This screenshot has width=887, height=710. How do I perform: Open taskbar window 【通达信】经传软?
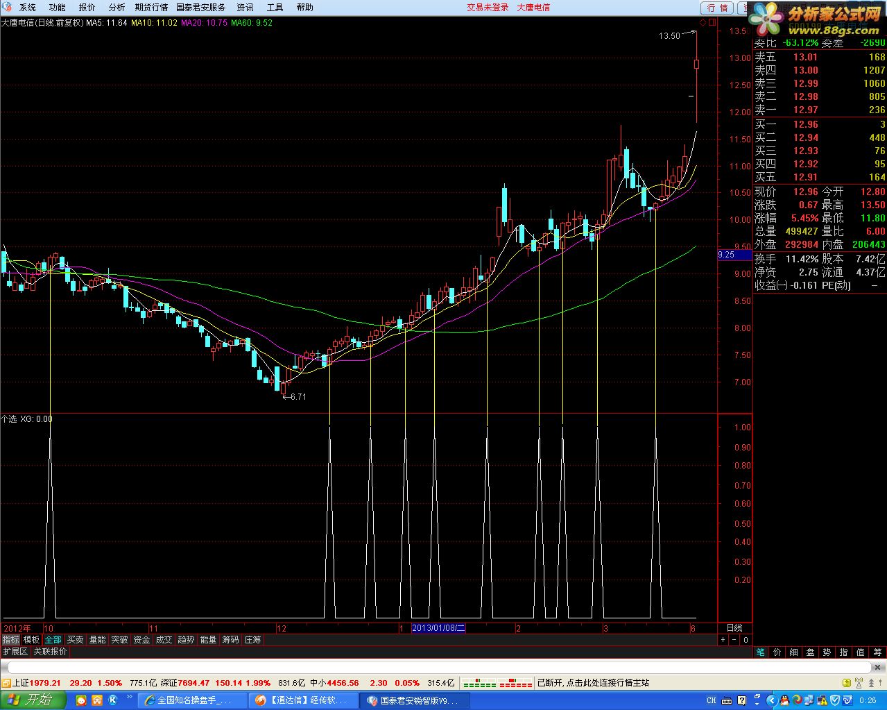point(304,700)
